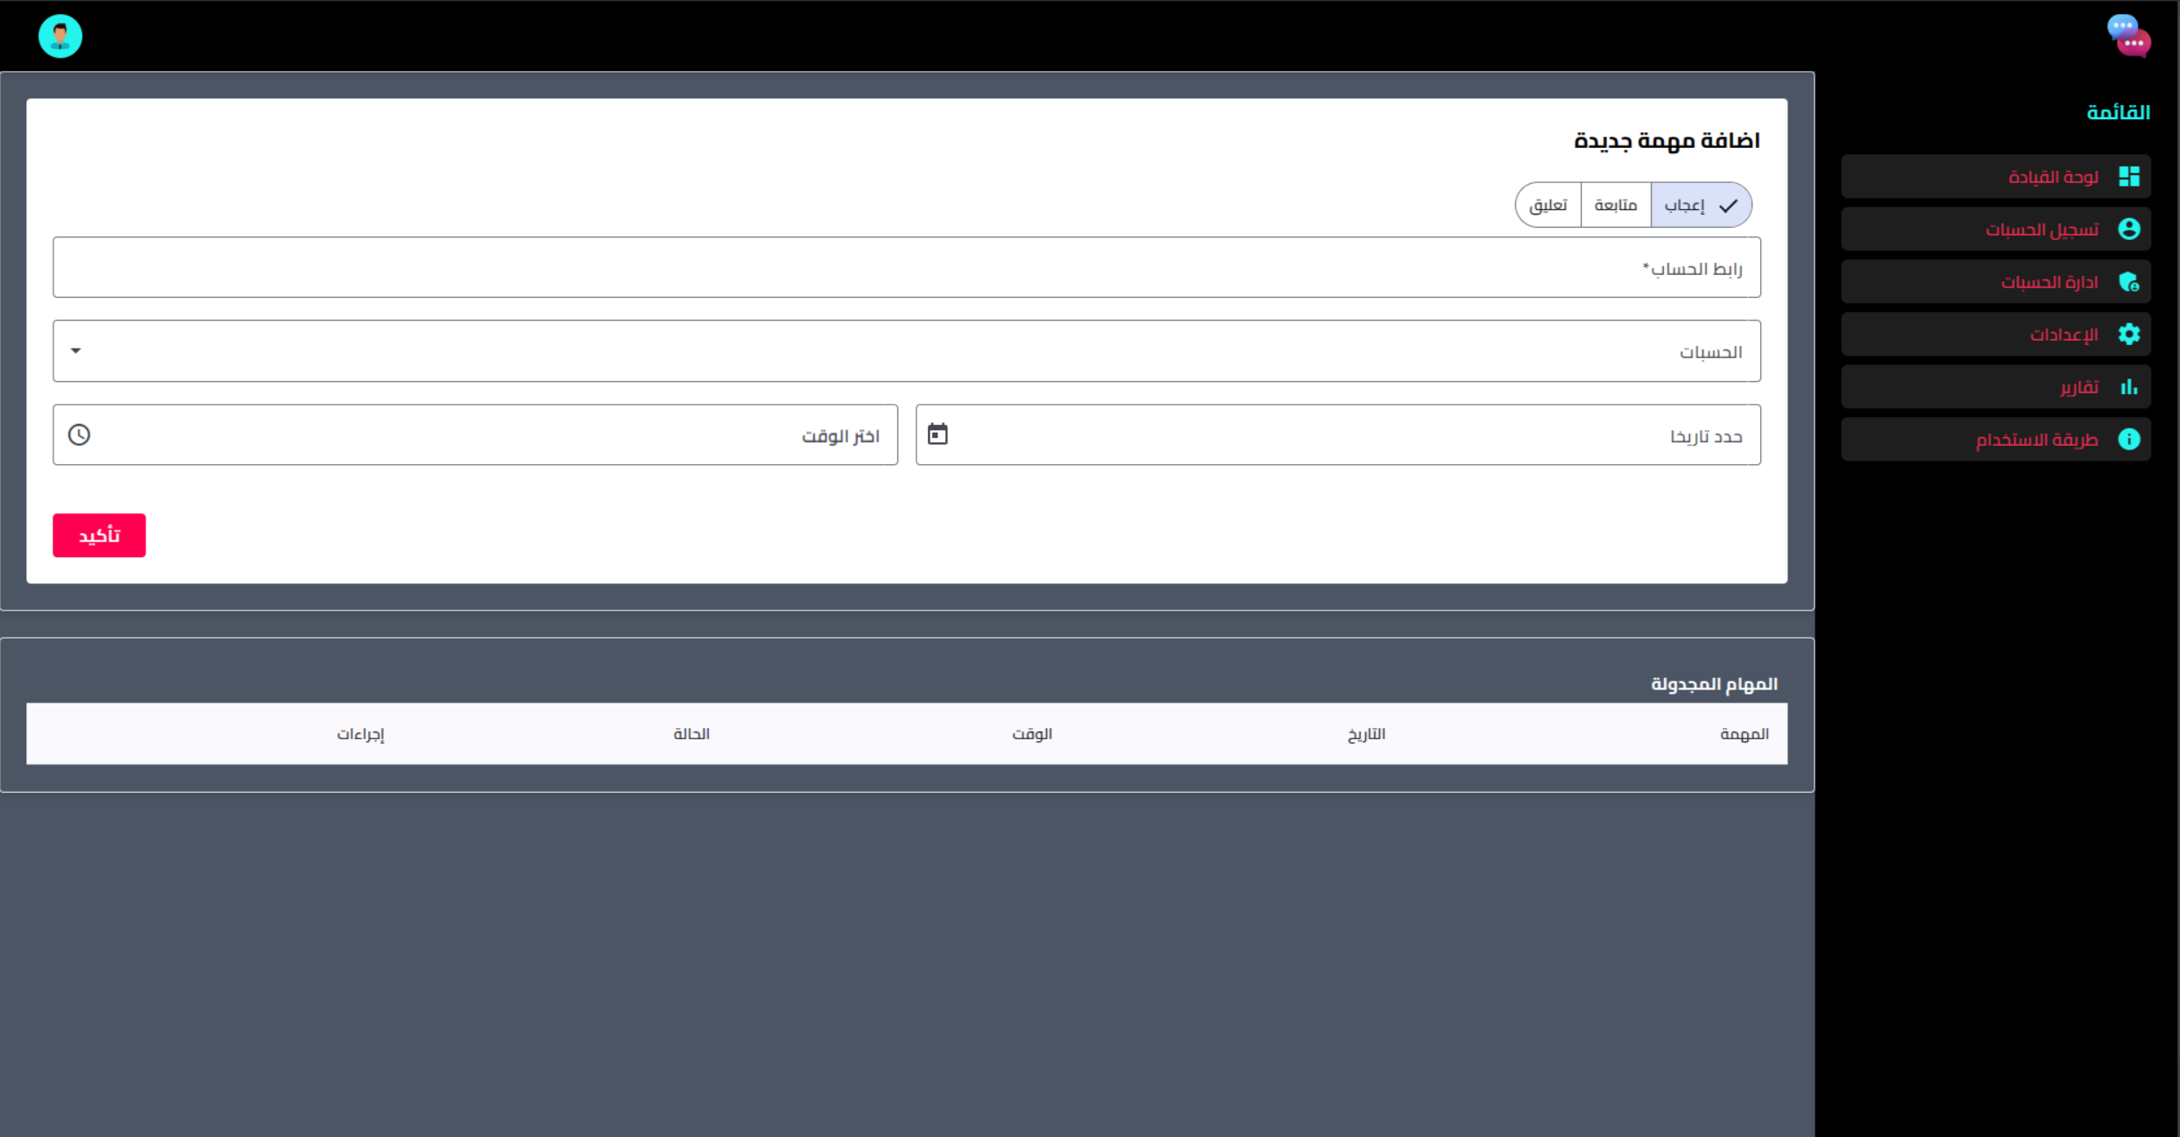Click the dashboard grid icon beside لوحة القيادة

pyautogui.click(x=2129, y=176)
